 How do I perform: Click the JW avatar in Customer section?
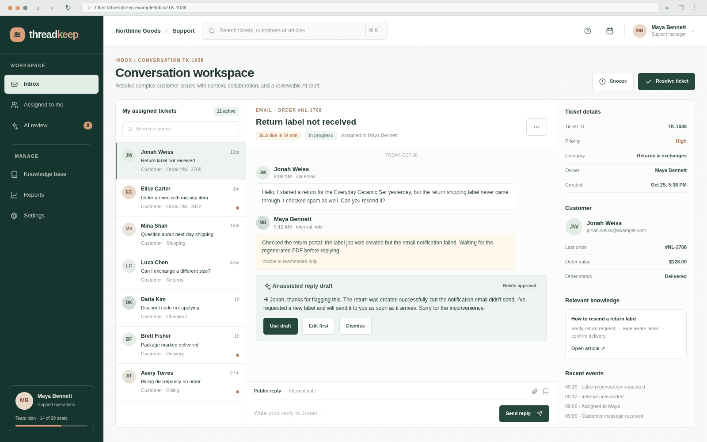click(x=574, y=227)
